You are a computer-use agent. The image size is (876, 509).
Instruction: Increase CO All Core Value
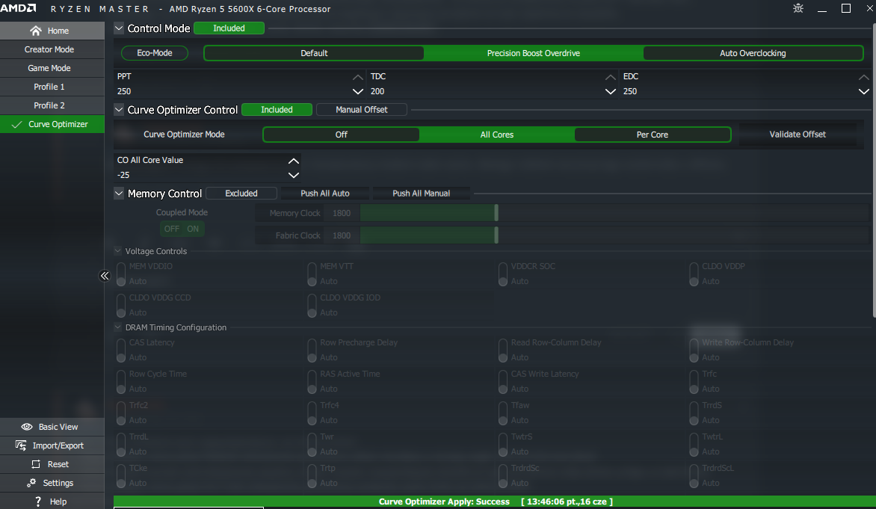click(293, 161)
